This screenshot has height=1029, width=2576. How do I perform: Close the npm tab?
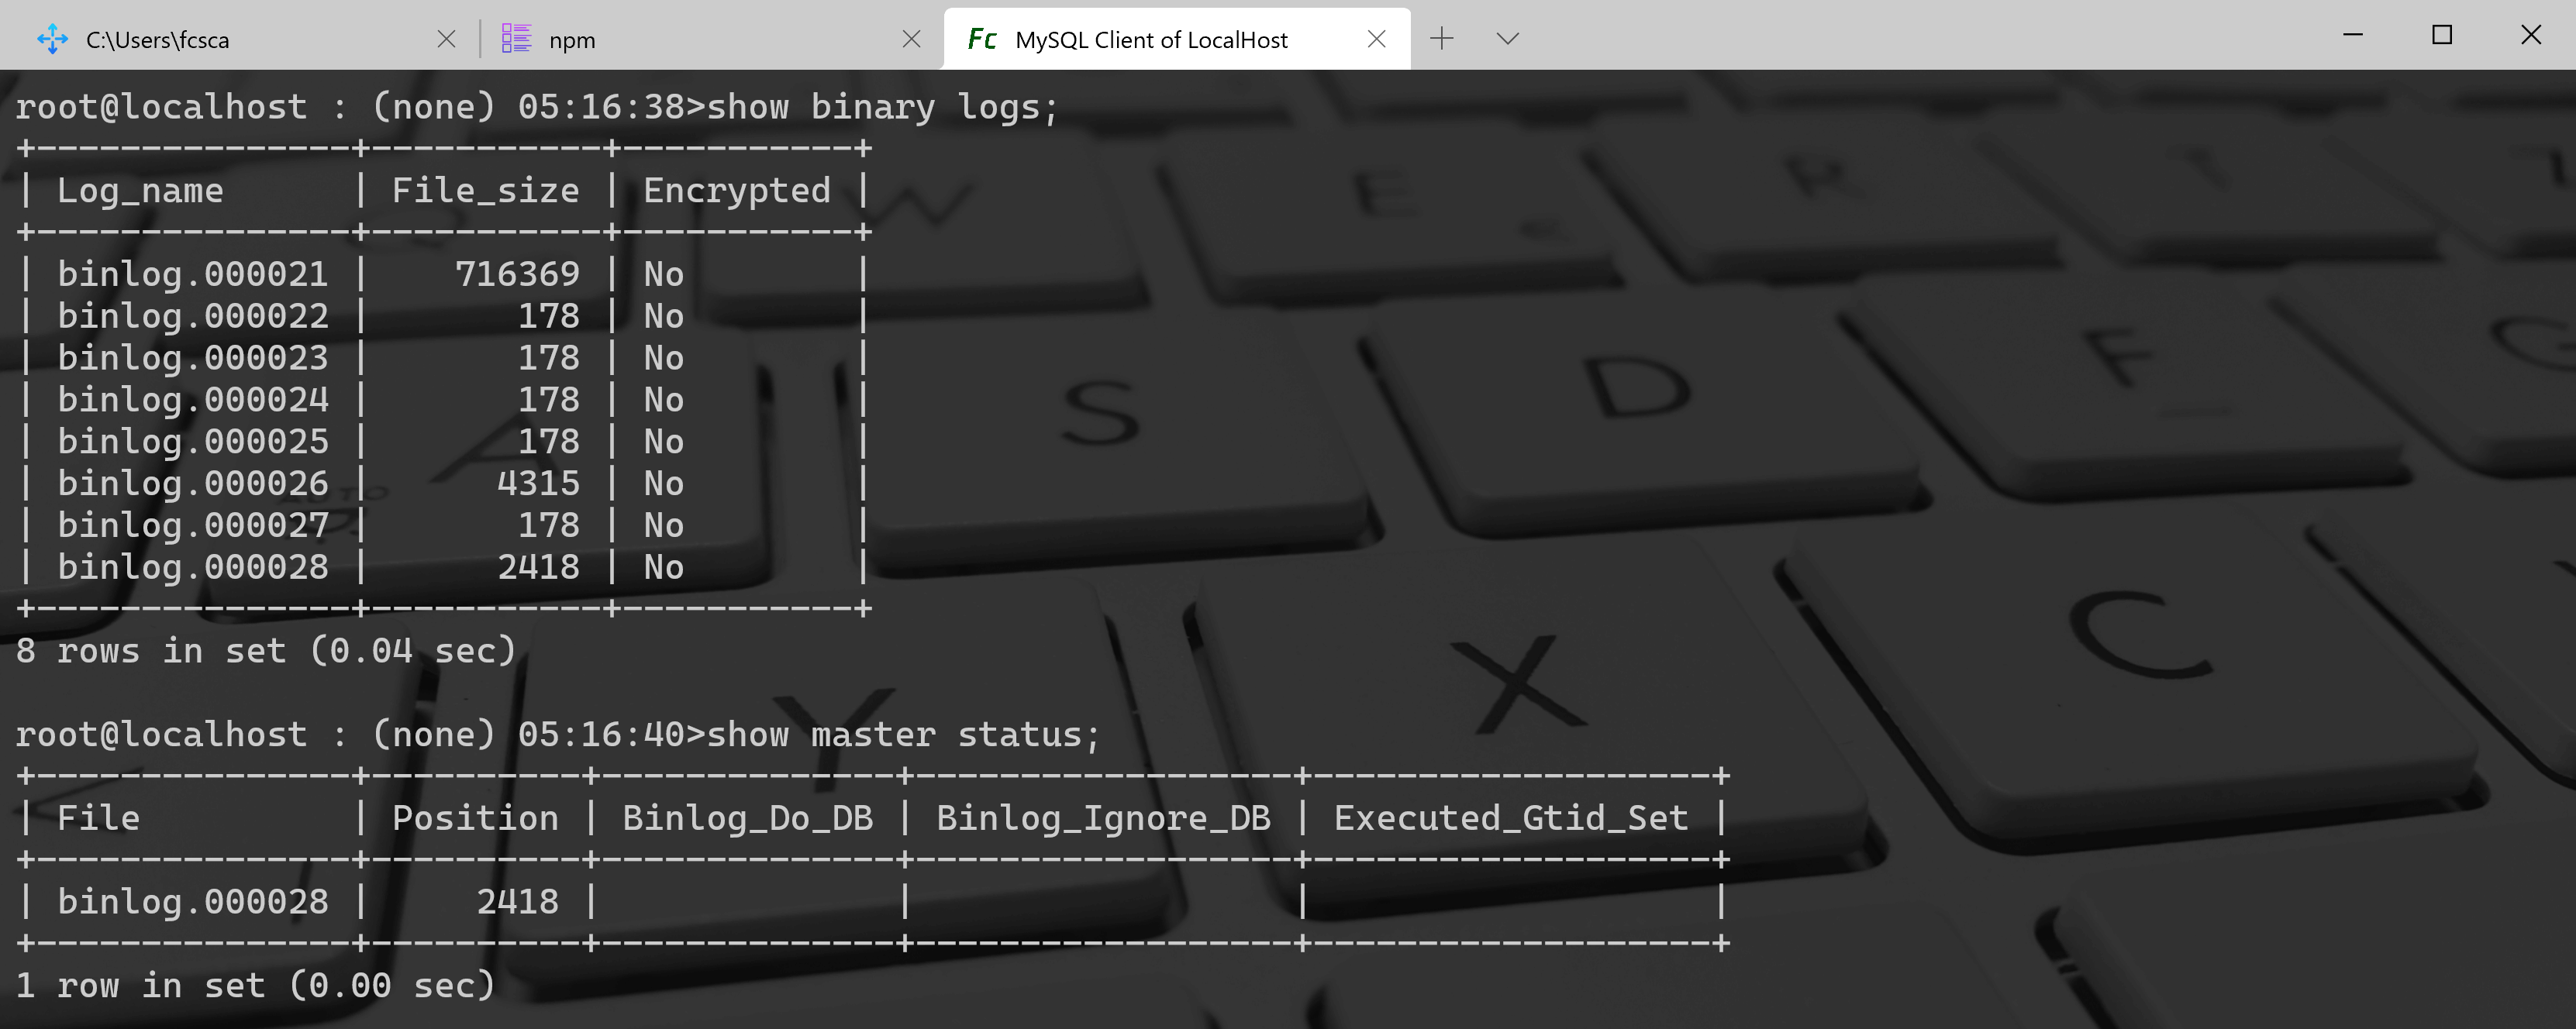911,39
